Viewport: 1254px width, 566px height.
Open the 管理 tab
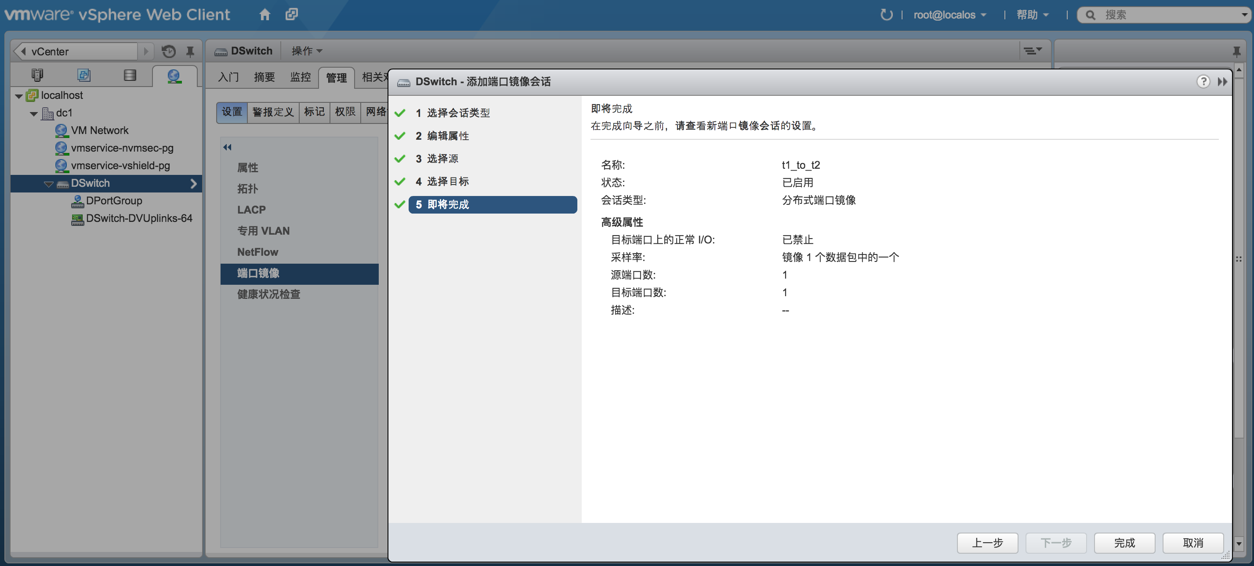click(336, 77)
